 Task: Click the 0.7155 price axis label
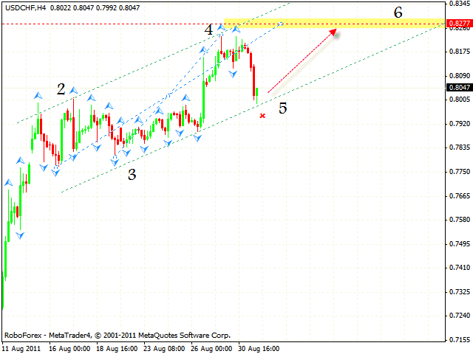point(458,340)
